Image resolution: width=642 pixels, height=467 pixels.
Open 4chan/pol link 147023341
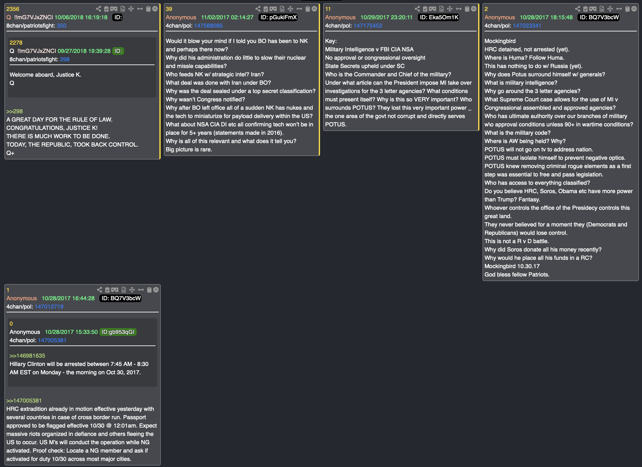coord(527,26)
